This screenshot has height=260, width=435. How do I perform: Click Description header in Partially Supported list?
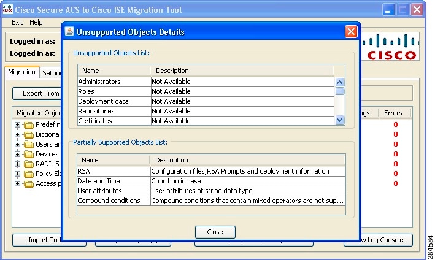[247, 160]
